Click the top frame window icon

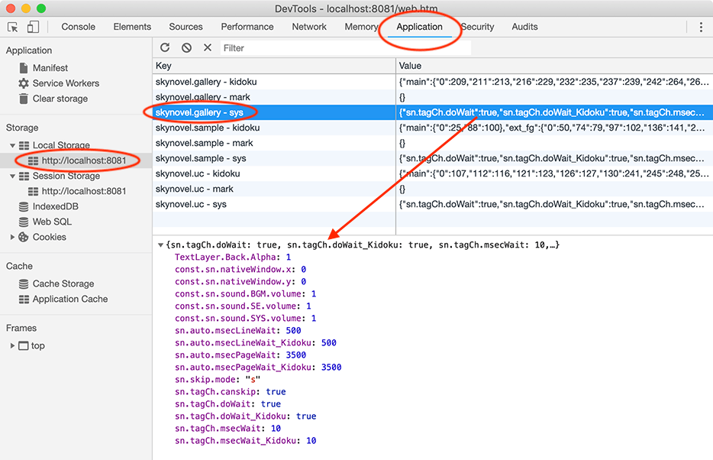(x=23, y=346)
